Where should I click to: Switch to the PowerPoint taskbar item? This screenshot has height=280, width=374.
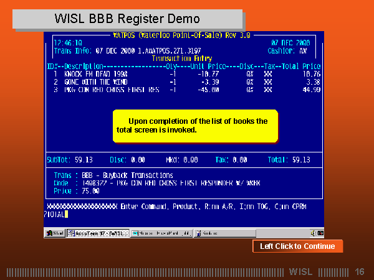[161, 233]
